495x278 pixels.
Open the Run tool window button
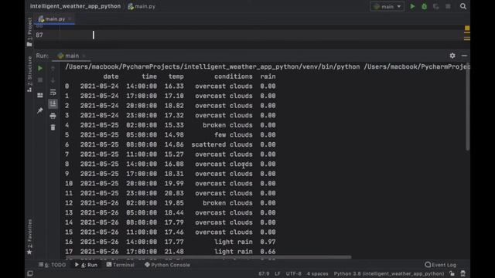pos(86,265)
